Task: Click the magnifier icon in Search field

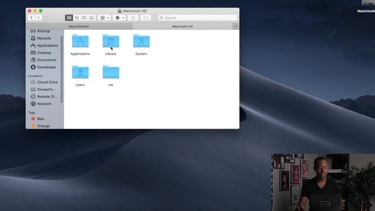Action: pos(162,18)
